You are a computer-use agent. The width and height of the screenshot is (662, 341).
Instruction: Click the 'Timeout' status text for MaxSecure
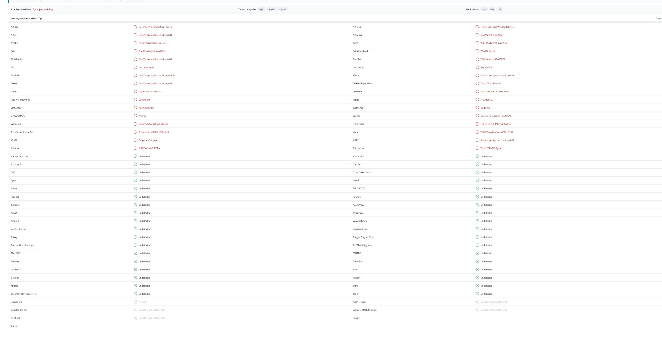click(143, 302)
